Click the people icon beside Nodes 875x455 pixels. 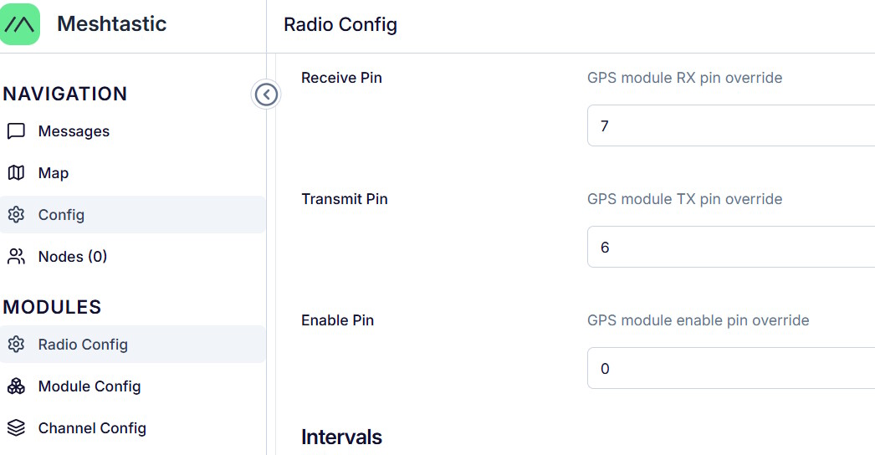point(16,257)
